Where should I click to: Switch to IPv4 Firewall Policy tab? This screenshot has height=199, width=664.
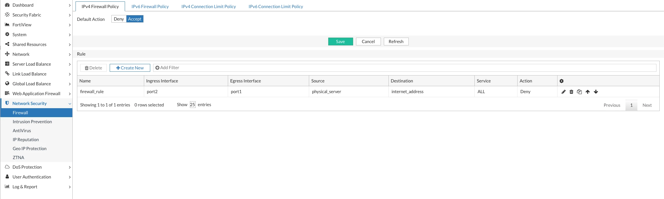(x=100, y=6)
